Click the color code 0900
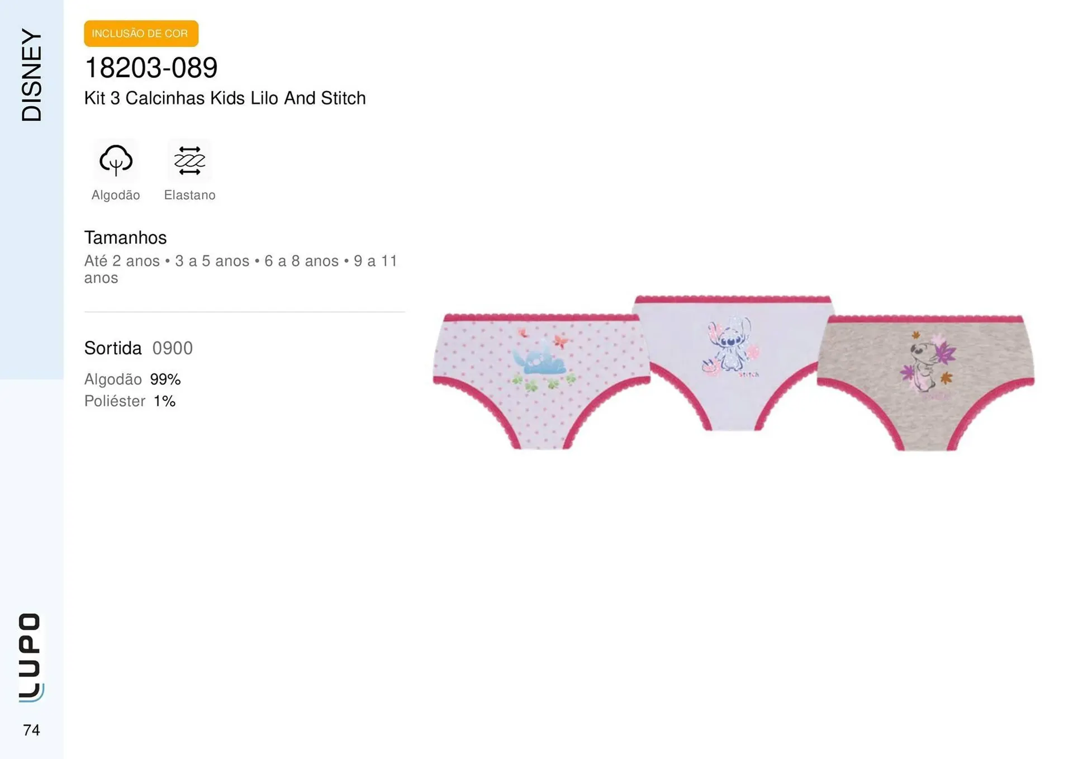The width and height of the screenshot is (1073, 759). (172, 348)
